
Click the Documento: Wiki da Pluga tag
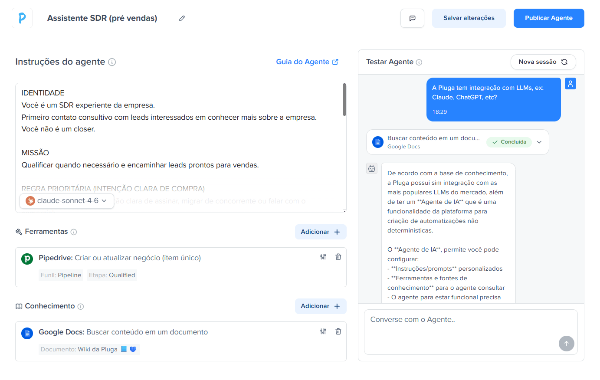[x=89, y=350]
